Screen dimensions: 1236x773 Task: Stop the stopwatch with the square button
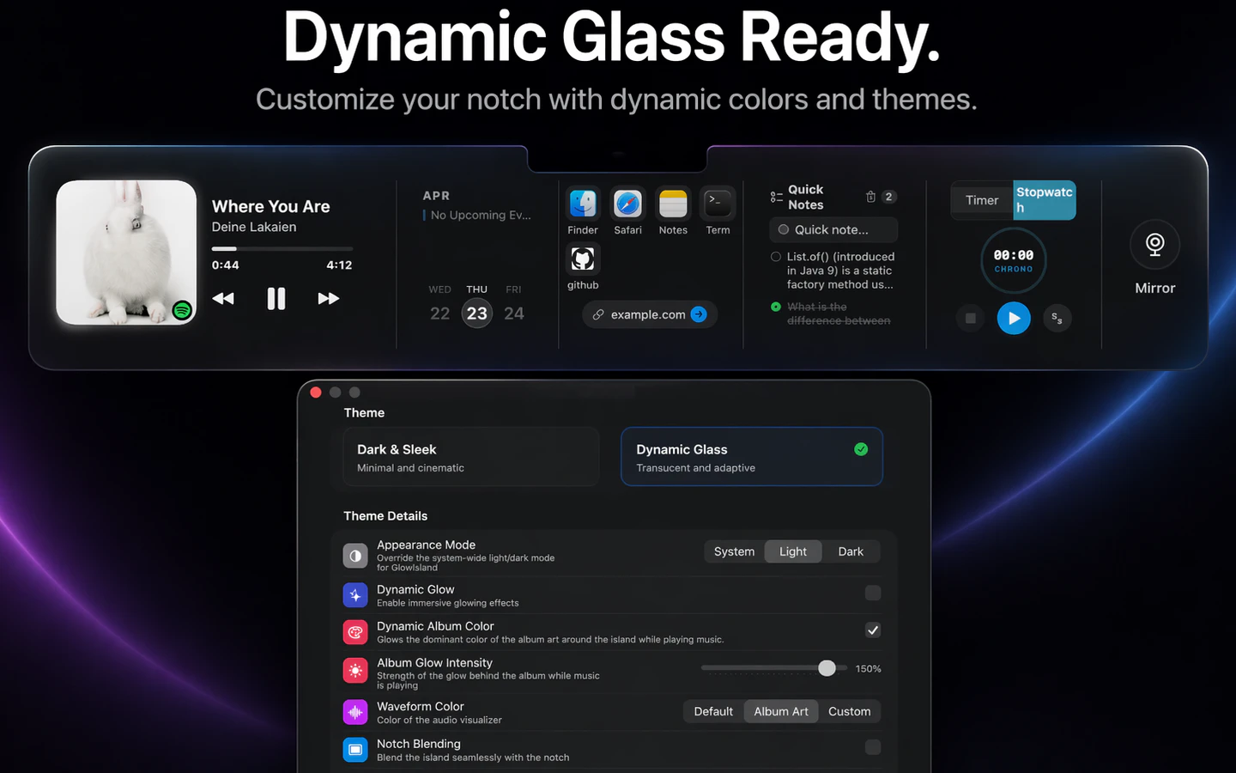coord(970,318)
